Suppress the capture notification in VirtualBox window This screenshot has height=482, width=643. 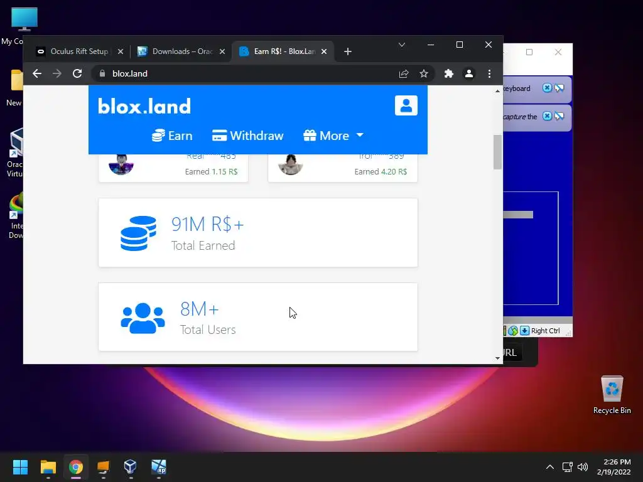point(559,116)
